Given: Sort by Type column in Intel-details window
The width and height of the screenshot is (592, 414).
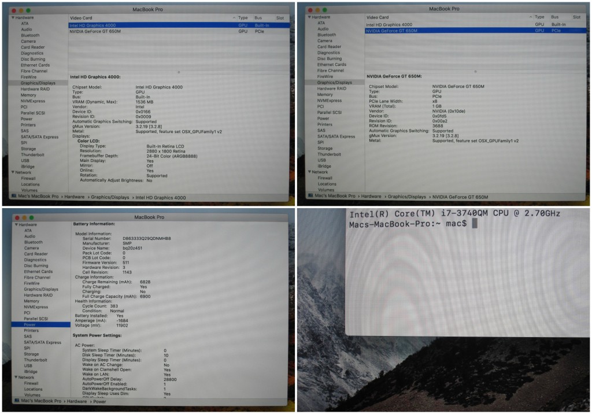Looking at the screenshot, I should click(x=243, y=18).
